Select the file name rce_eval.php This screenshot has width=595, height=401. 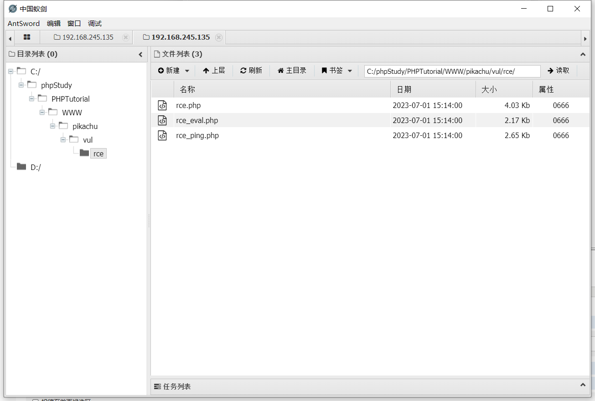point(197,120)
